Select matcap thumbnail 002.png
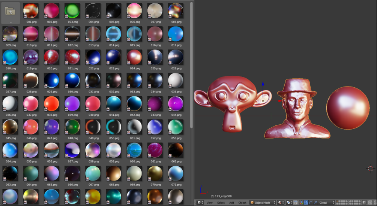The height and width of the screenshot is (206, 377). [51, 10]
